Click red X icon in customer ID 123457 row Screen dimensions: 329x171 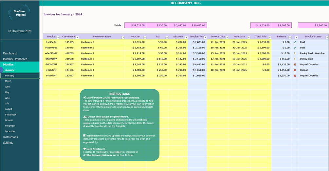[295, 76]
